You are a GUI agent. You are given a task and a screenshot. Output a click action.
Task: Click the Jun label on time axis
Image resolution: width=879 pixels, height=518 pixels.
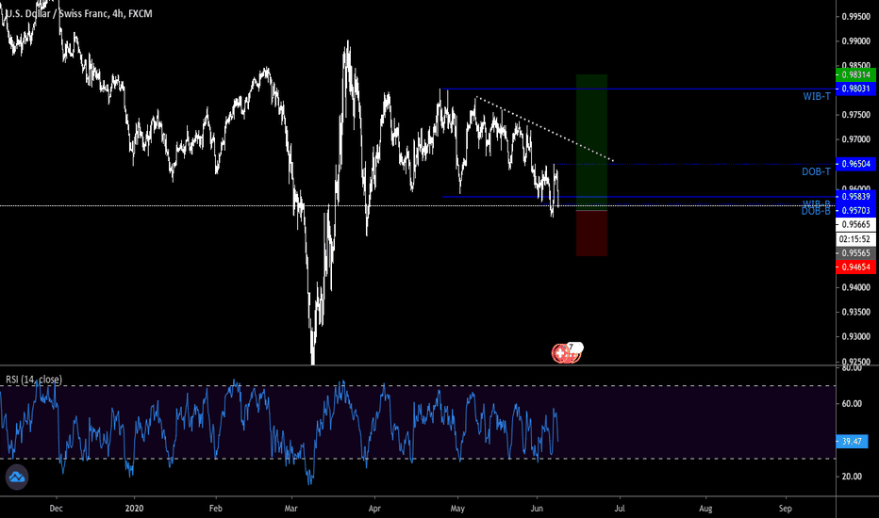pos(537,509)
